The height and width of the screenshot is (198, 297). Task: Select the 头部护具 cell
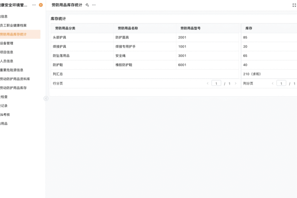point(82,37)
